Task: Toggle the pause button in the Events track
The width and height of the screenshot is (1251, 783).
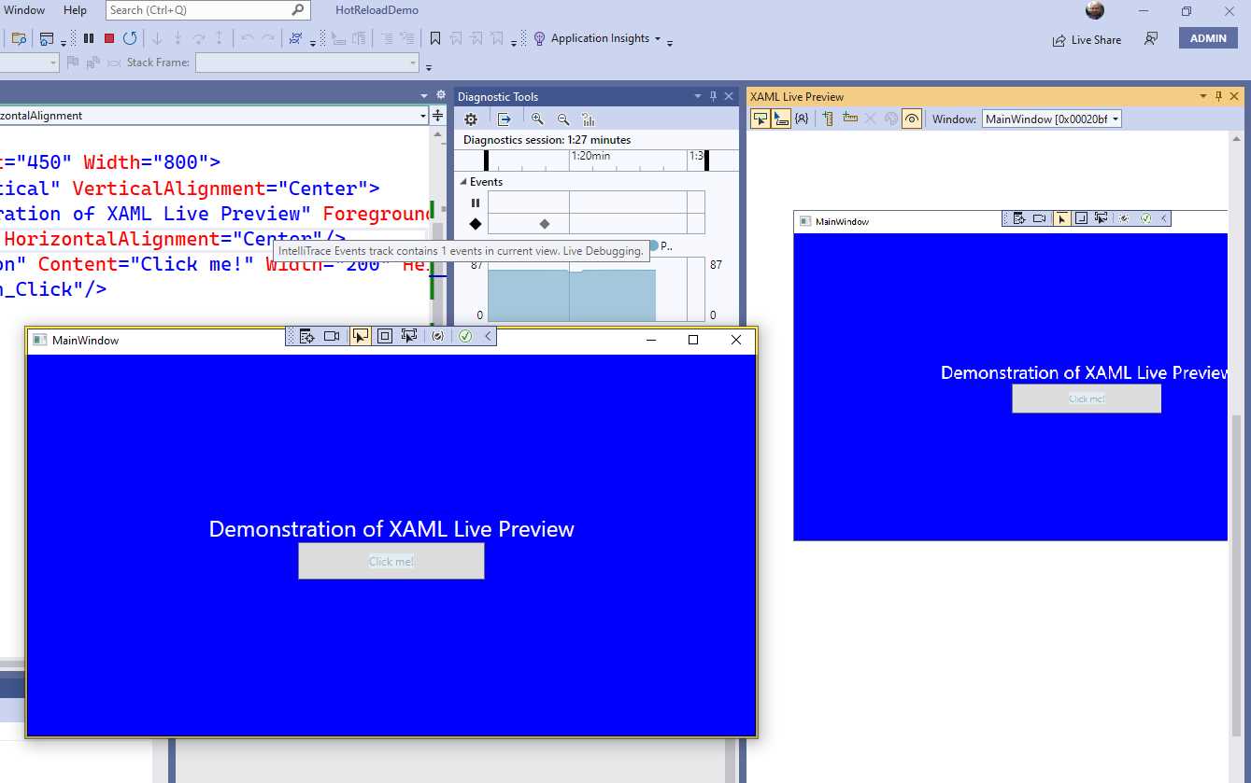Action: [x=475, y=203]
